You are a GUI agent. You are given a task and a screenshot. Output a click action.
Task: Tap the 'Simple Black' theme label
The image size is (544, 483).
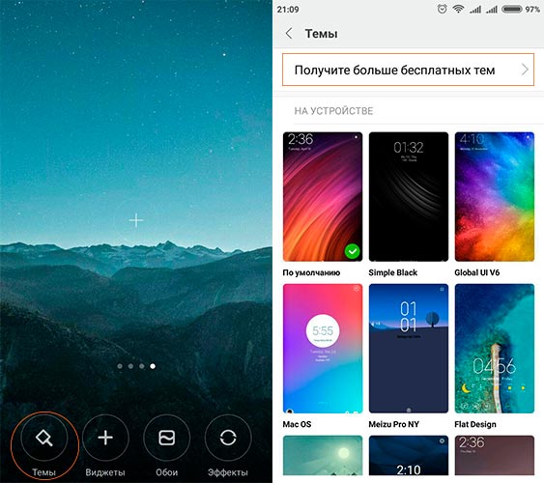pos(392,272)
